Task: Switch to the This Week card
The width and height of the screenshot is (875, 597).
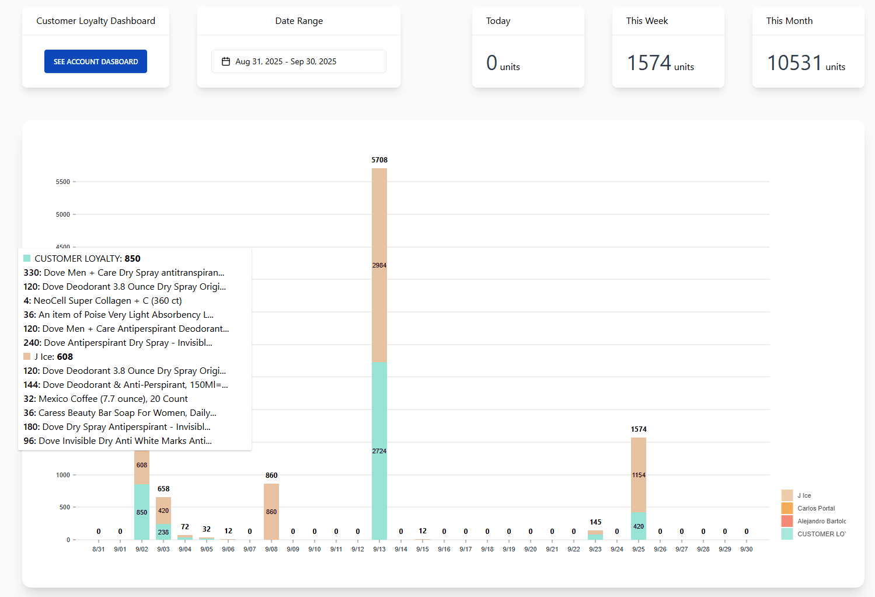Action: coord(667,47)
